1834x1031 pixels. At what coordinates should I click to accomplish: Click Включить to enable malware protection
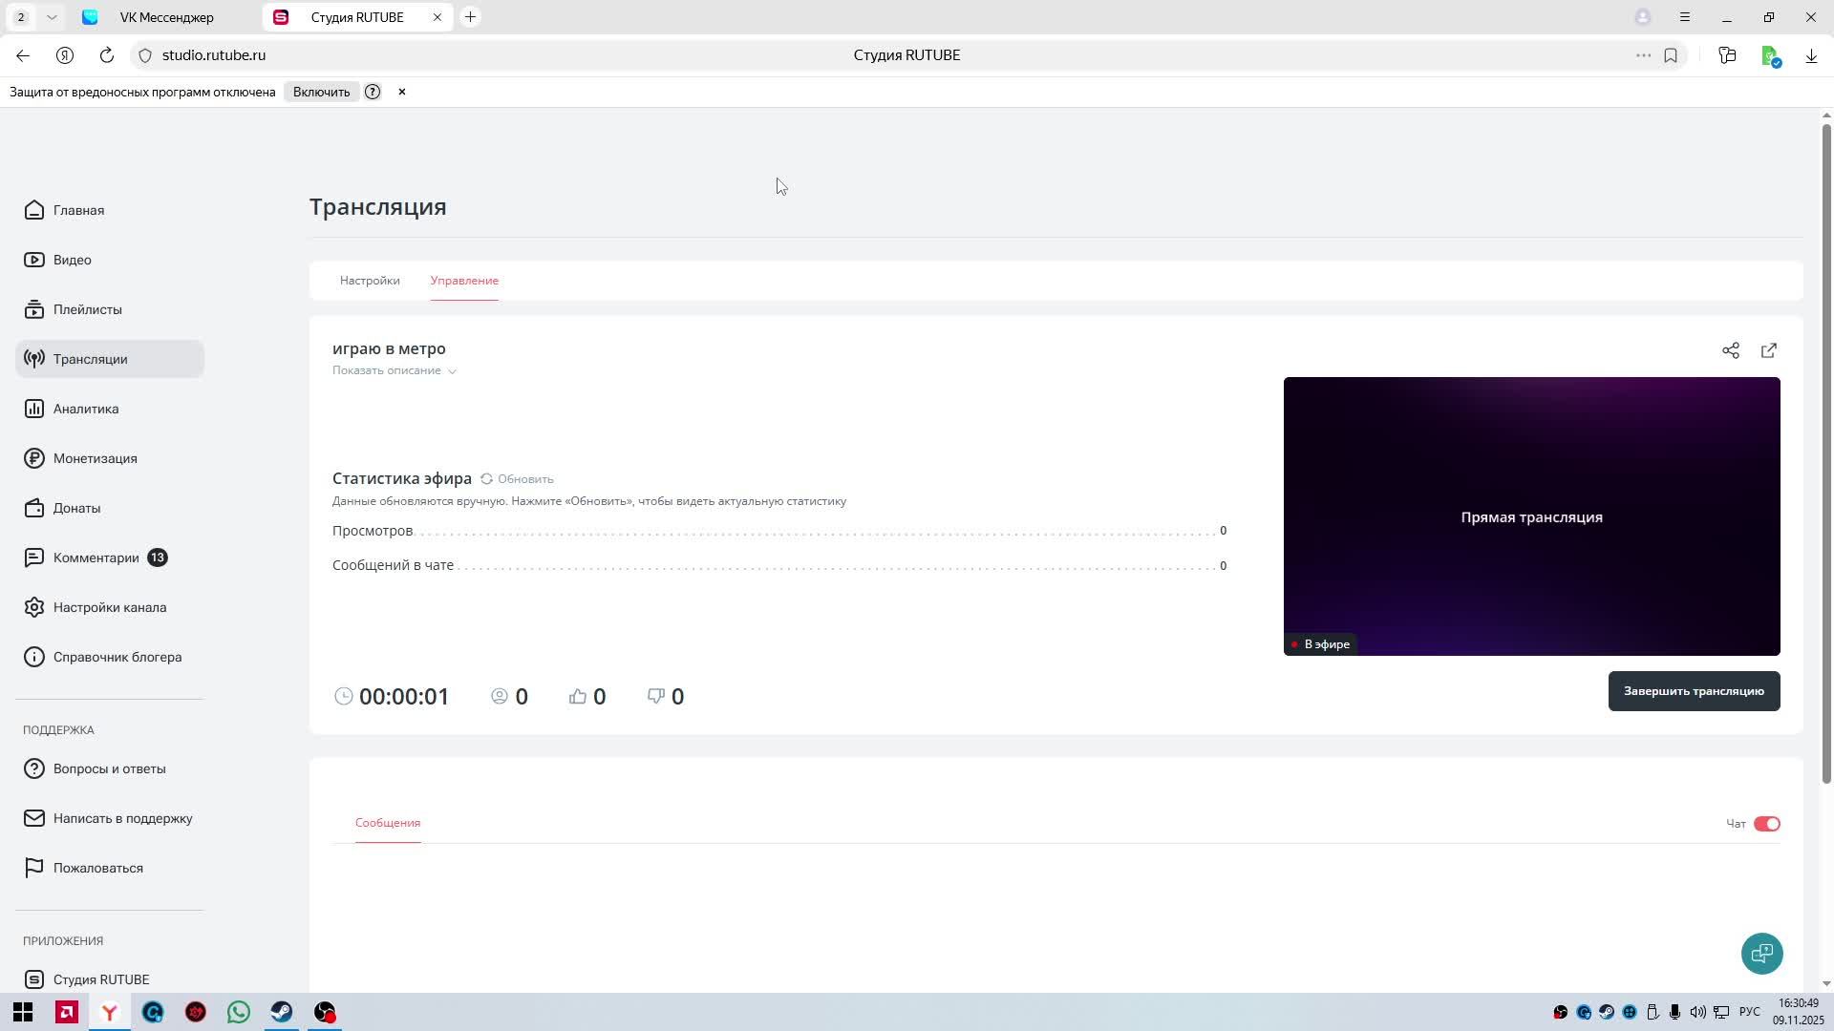(x=321, y=92)
